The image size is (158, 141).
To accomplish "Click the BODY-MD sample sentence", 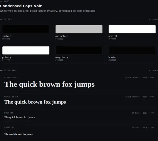I will [20, 117].
